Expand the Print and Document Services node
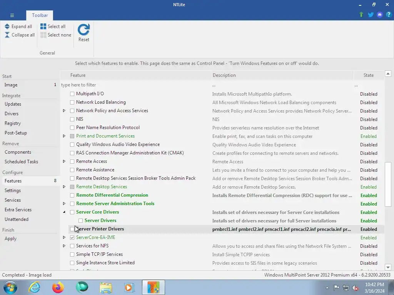 64,136
